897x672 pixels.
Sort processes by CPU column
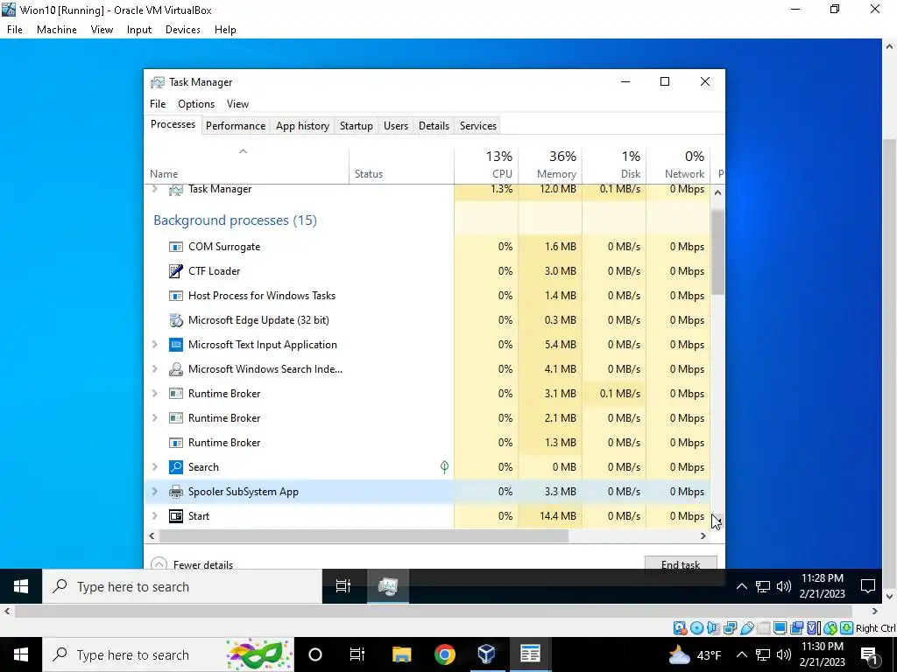pyautogui.click(x=487, y=164)
